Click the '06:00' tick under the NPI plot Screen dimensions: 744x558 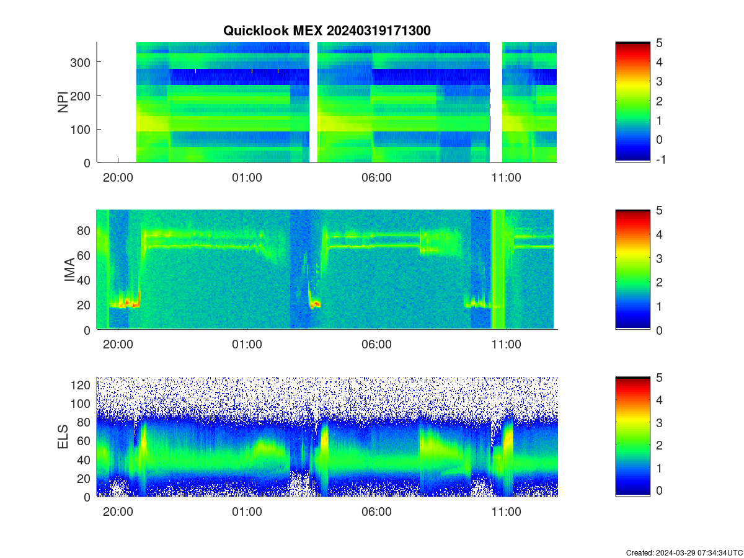[376, 177]
